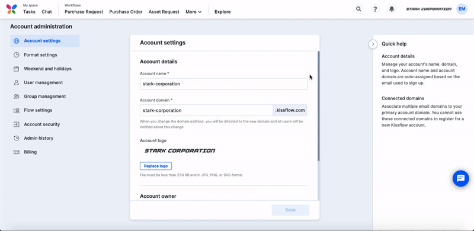The height and width of the screenshot is (231, 474).
Task: Click the Kissflow butterfly logo
Action: tap(11, 9)
